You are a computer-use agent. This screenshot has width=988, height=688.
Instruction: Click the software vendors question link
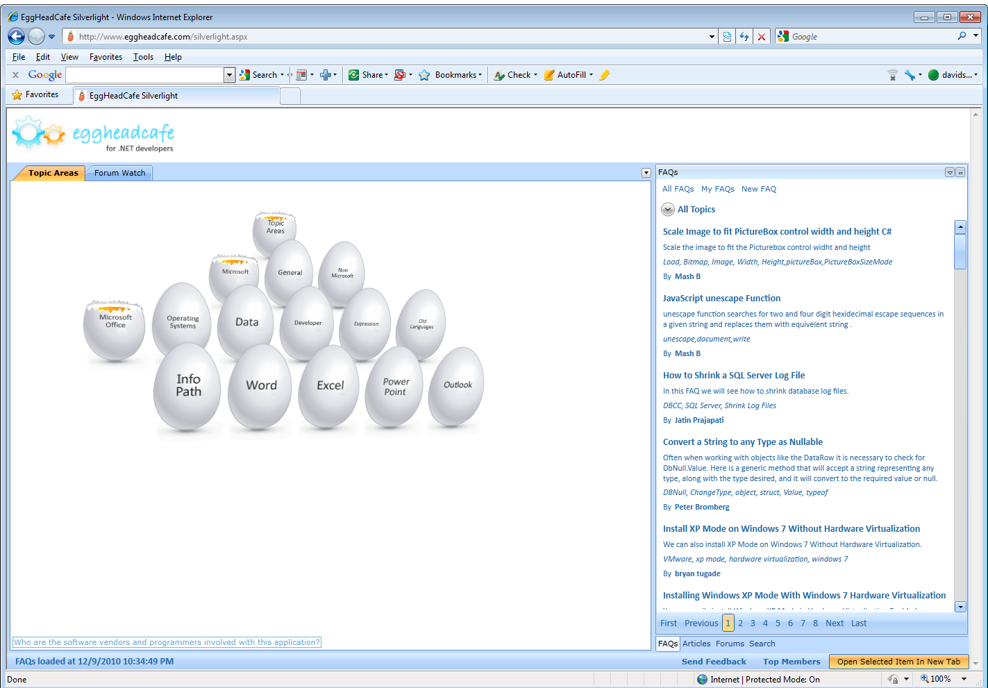tap(167, 642)
